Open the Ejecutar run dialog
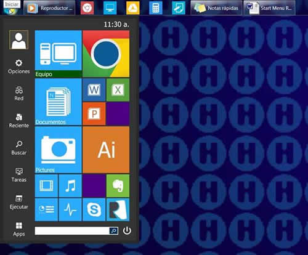 click(x=18, y=202)
